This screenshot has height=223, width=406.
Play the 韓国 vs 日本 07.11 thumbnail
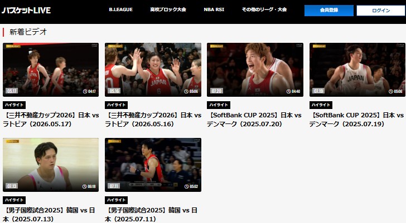point(153,165)
